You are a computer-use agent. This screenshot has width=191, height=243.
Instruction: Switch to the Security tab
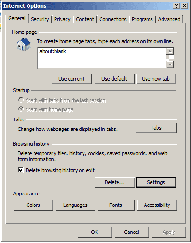(x=40, y=19)
